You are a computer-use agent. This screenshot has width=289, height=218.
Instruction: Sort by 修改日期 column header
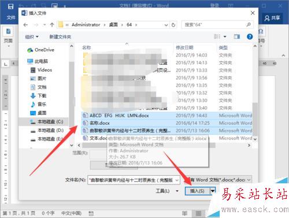coord(184,47)
